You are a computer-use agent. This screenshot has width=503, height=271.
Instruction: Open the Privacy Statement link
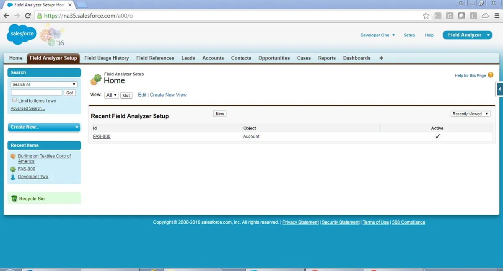point(301,222)
